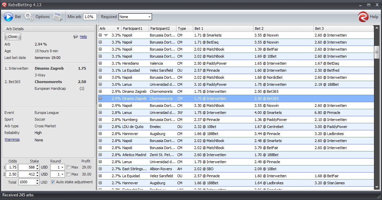Image resolution: width=382 pixels, height=200 pixels.
Task: Open the Round dropdown for bet 2
Action: point(62,175)
